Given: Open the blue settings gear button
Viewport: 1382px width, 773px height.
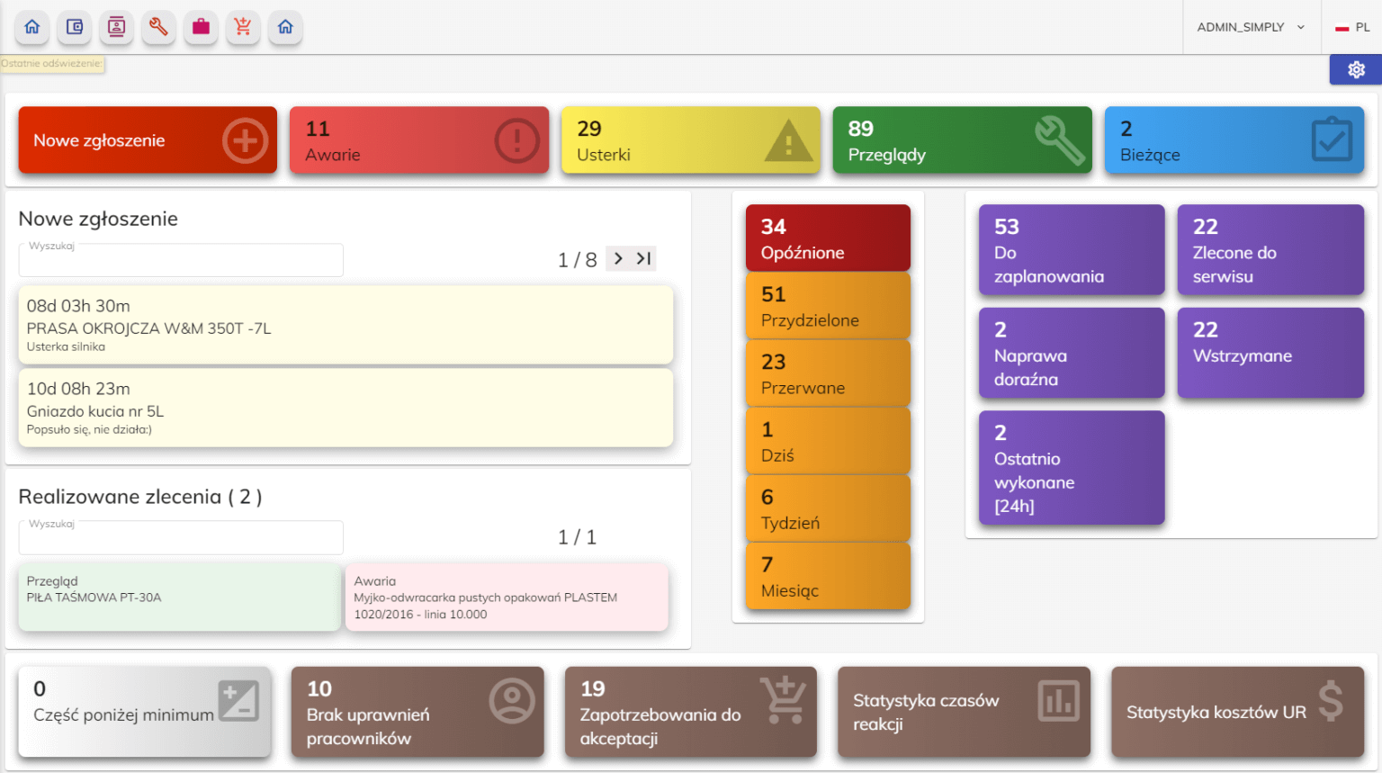Looking at the screenshot, I should [x=1356, y=69].
